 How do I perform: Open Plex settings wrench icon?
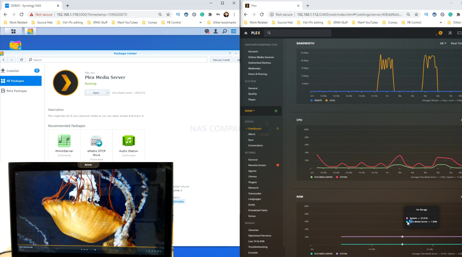click(x=450, y=33)
